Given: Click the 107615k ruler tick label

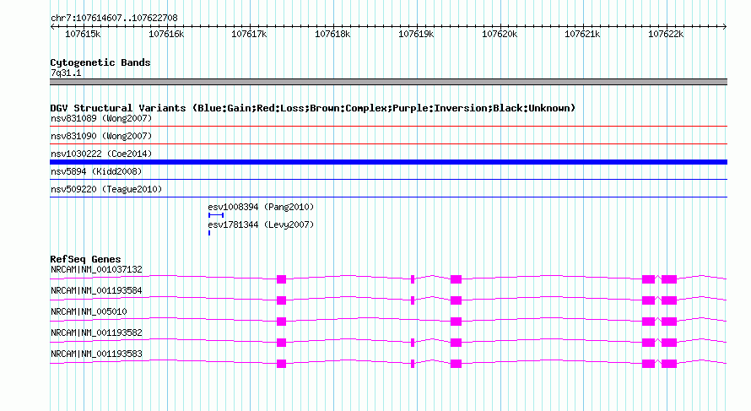Looking at the screenshot, I should click(x=83, y=34).
